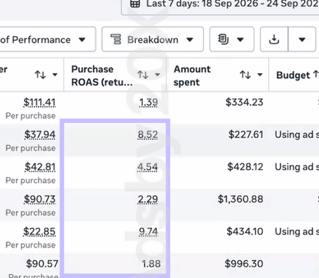
Task: Click the 4.54 ROAS value
Action: click(147, 167)
